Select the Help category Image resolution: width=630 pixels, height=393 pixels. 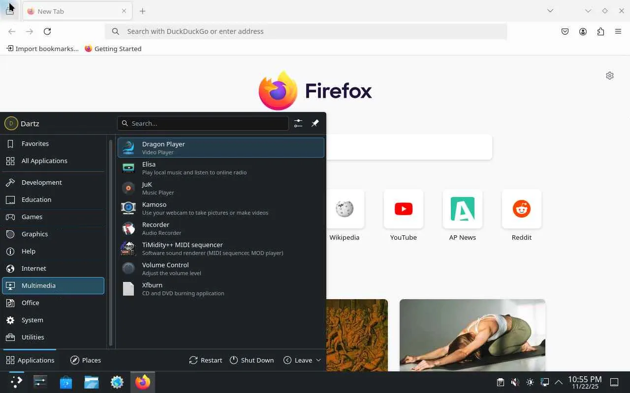53,251
